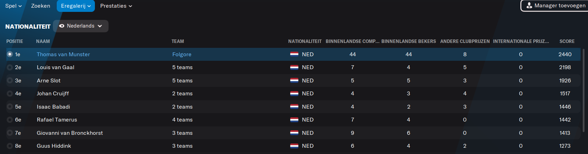588x154 pixels.
Task: Click the Dutch flag in Louis van Gaal's row
Action: point(294,67)
